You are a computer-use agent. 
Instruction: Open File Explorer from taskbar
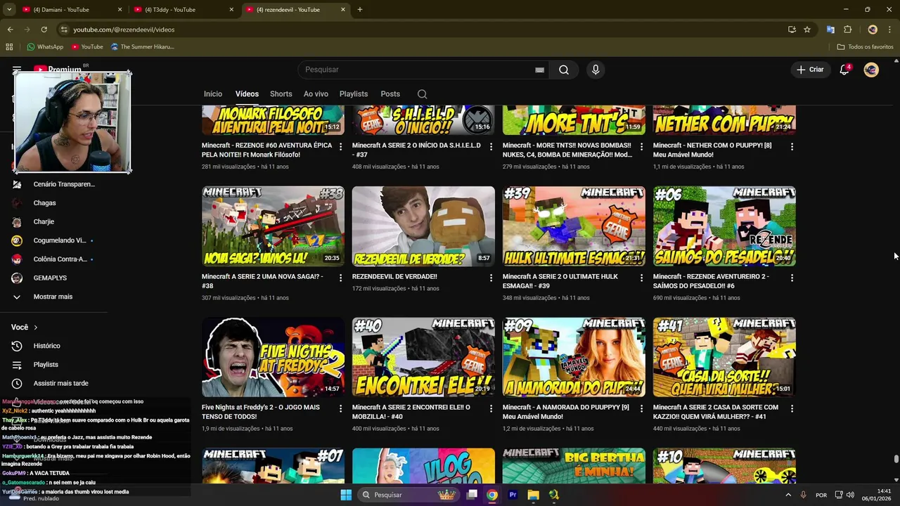point(533,495)
